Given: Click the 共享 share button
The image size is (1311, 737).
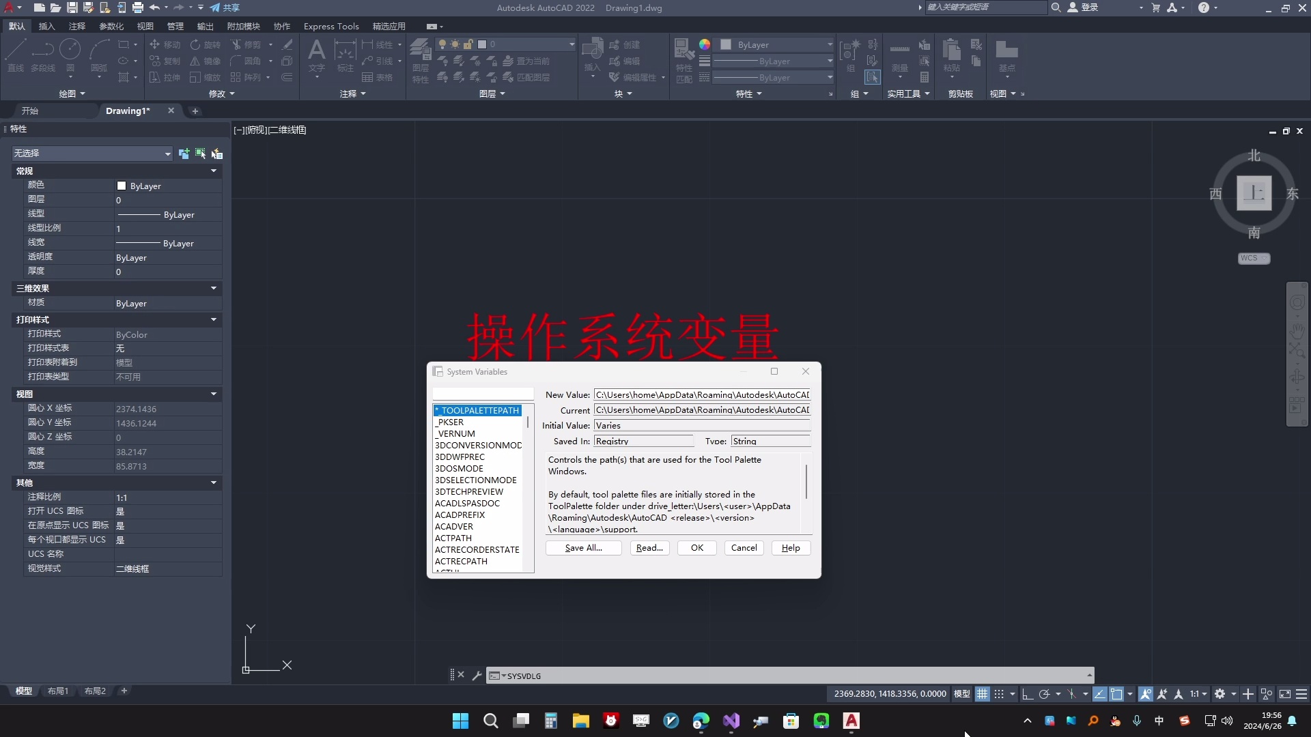Looking at the screenshot, I should [x=225, y=8].
